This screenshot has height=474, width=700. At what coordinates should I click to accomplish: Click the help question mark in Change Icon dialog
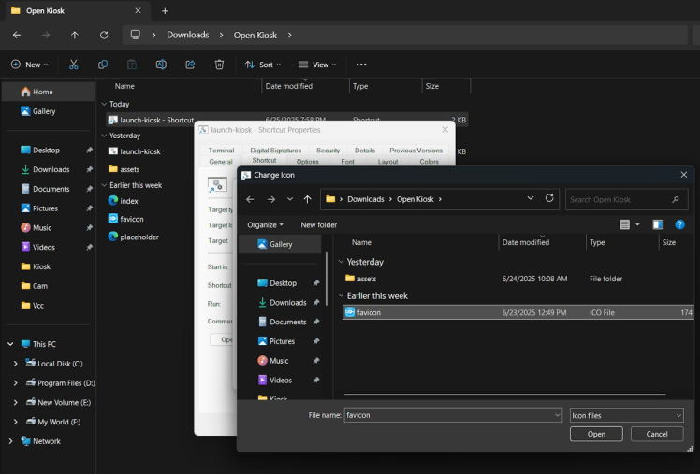tap(679, 224)
